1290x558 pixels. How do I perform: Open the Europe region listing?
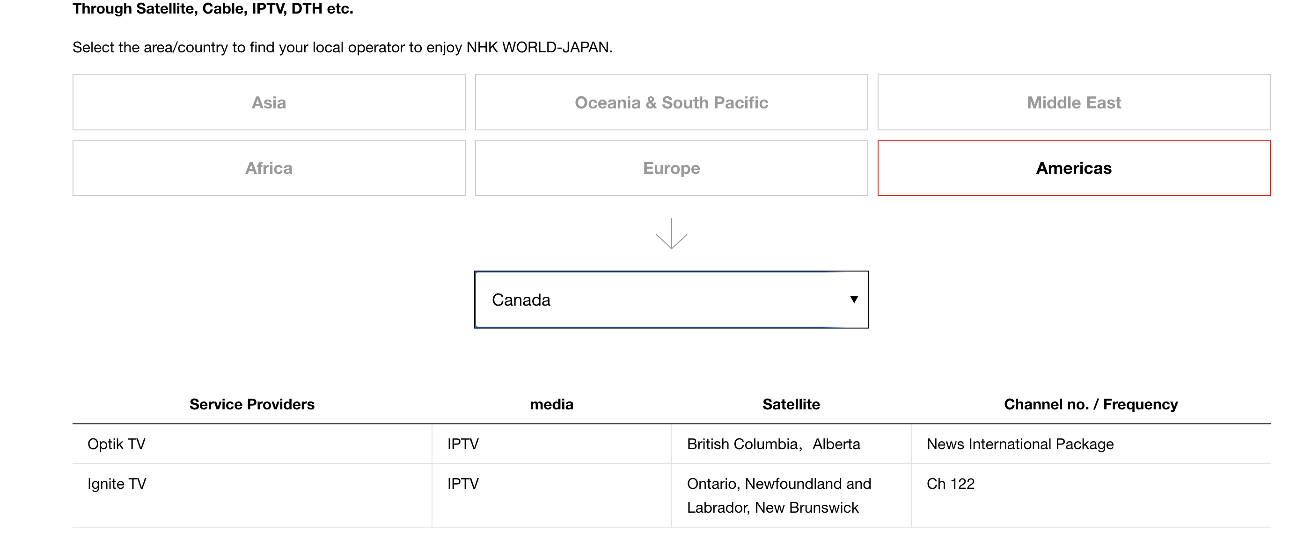(x=671, y=168)
